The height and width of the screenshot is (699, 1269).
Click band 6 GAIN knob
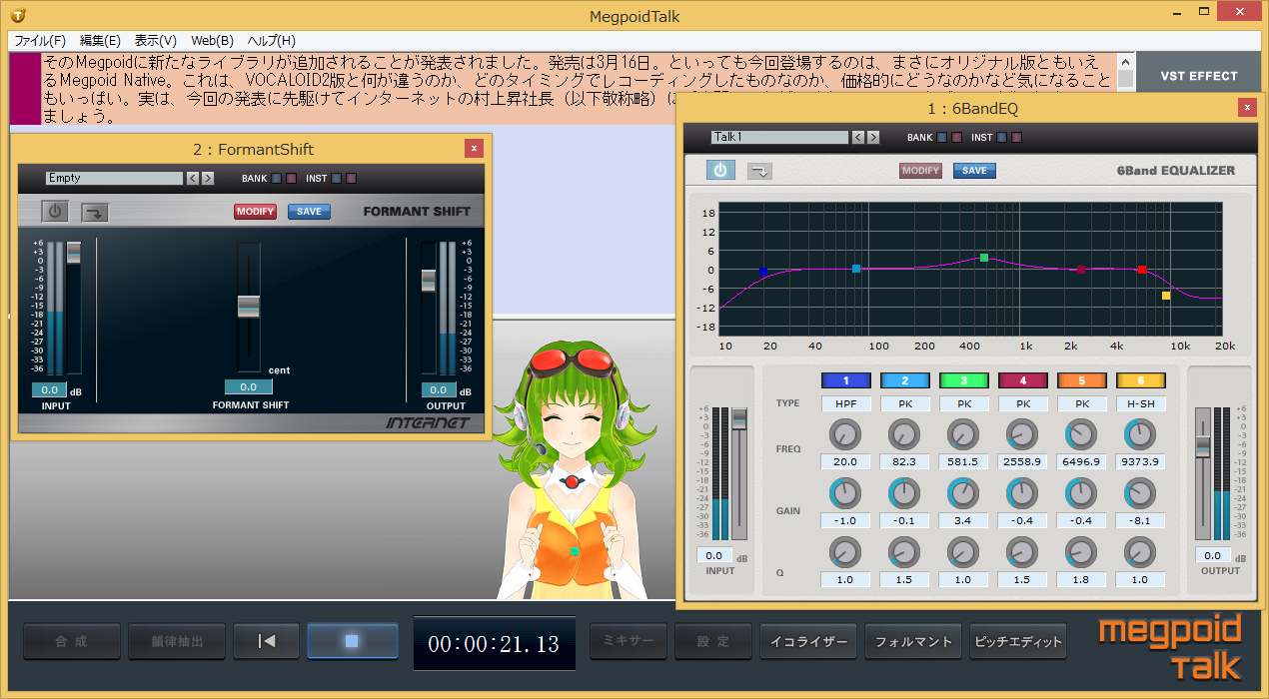click(x=1140, y=493)
